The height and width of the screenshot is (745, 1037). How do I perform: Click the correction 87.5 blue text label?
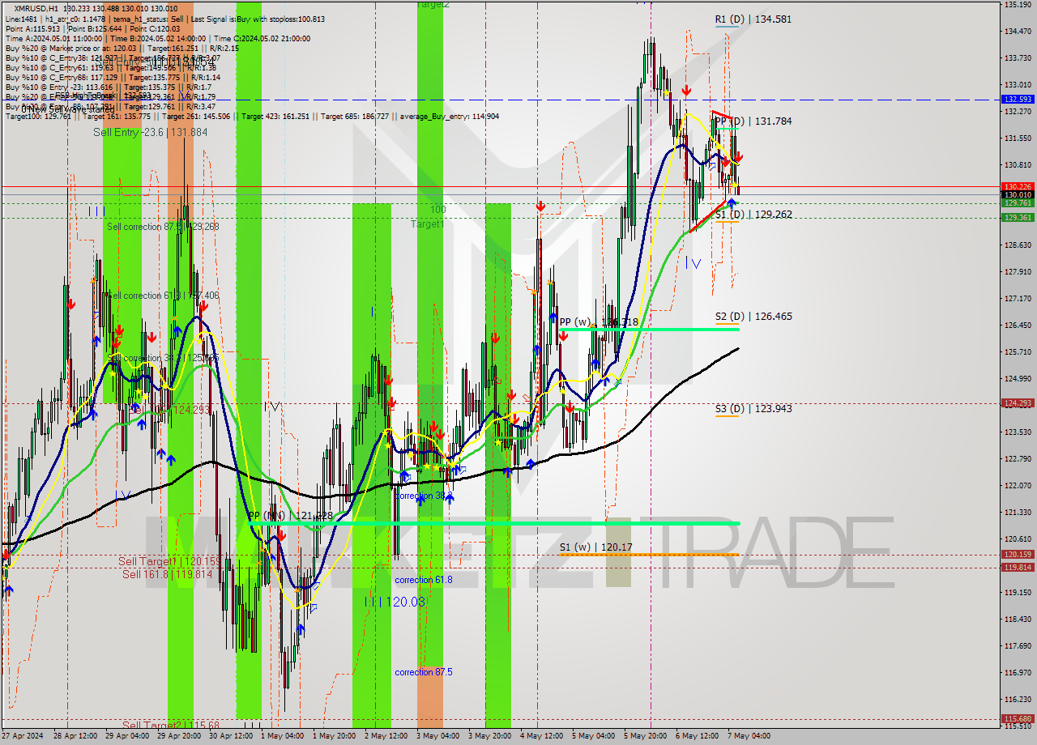pyautogui.click(x=424, y=671)
